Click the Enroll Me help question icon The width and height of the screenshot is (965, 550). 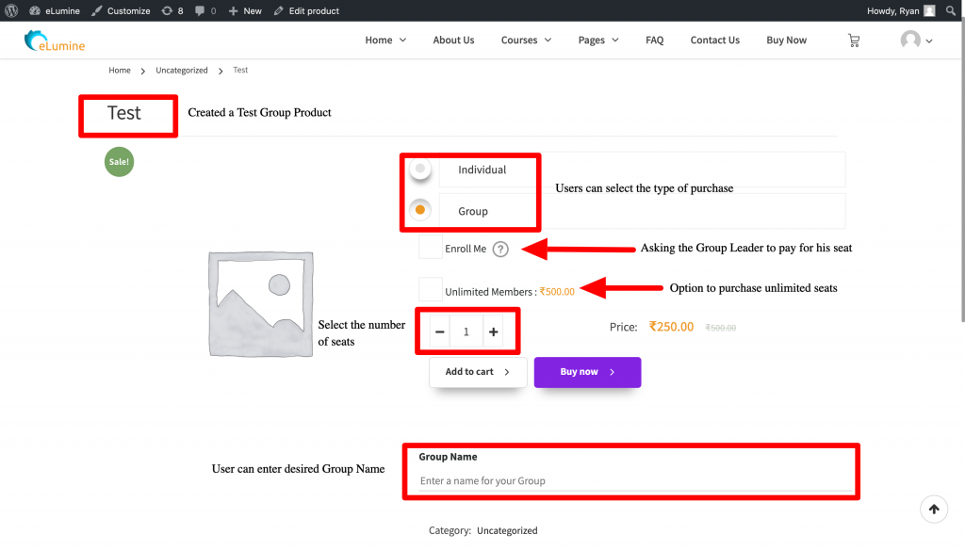click(x=500, y=249)
